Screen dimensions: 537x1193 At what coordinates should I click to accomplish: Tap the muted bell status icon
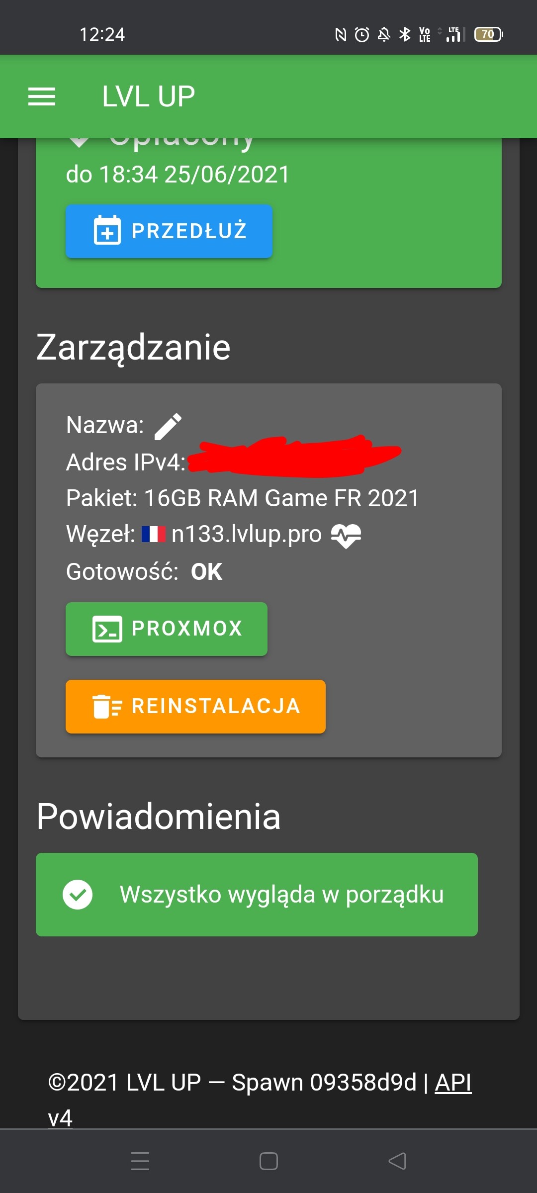(384, 34)
